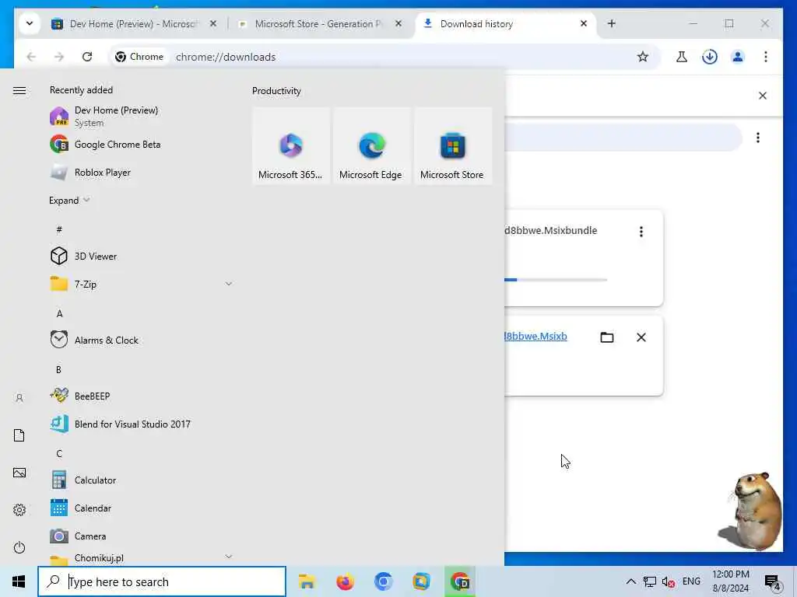The width and height of the screenshot is (797, 597).
Task: Bookmark this page with the star
Action: pos(642,56)
